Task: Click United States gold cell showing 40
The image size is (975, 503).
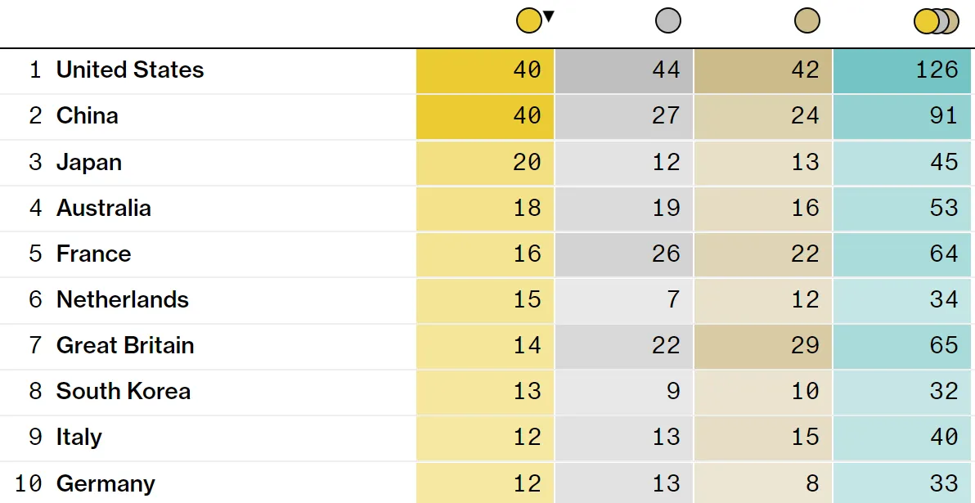Action: (486, 70)
